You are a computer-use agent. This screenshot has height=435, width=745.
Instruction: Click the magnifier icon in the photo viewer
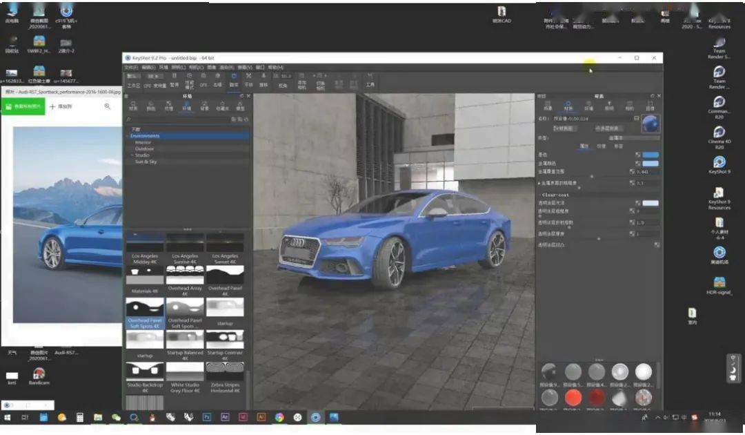click(108, 106)
